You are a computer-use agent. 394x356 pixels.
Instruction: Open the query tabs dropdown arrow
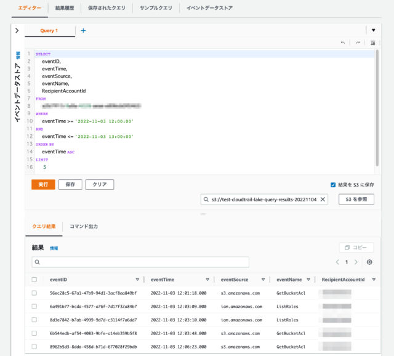[x=374, y=30]
